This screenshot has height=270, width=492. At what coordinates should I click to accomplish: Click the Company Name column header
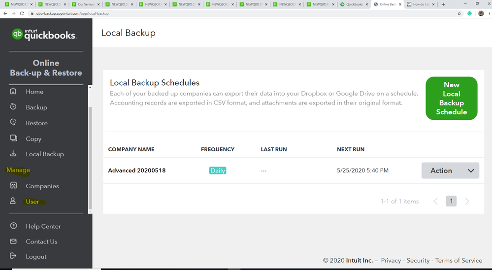pos(131,149)
